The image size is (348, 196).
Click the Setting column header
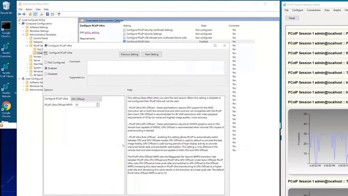127,26
